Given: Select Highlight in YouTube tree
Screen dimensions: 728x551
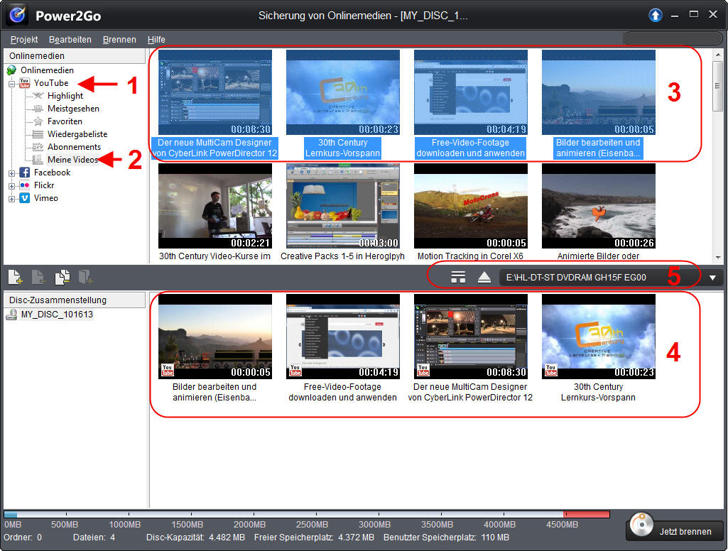Looking at the screenshot, I should click(x=65, y=96).
